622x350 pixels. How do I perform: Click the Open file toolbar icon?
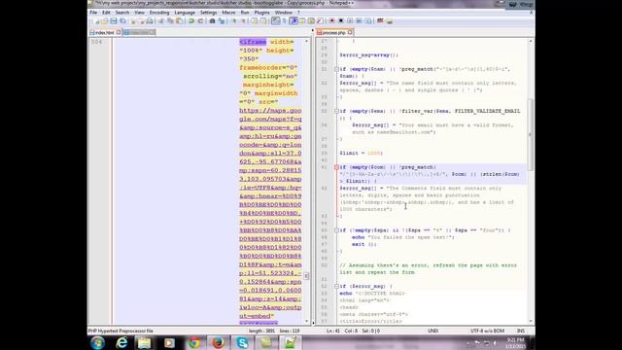pos(105,20)
